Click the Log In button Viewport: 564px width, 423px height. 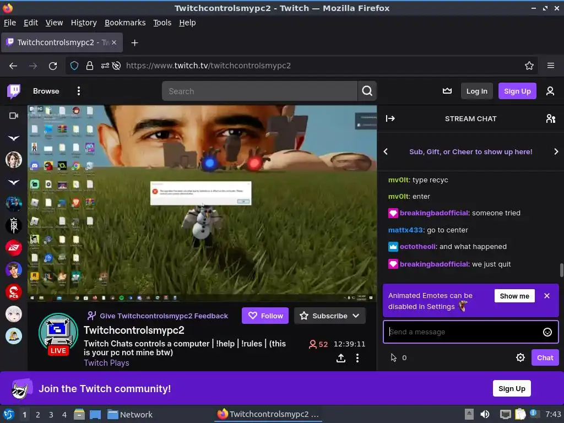coord(476,91)
